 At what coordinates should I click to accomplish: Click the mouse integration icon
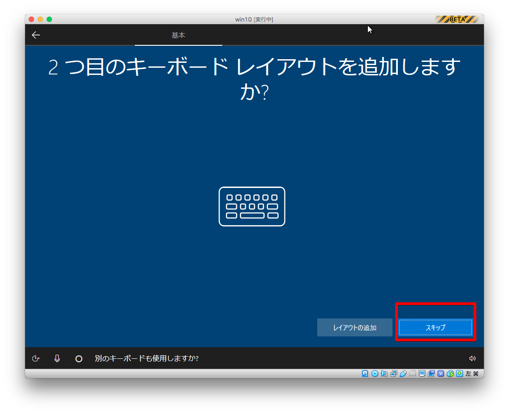[450, 374]
